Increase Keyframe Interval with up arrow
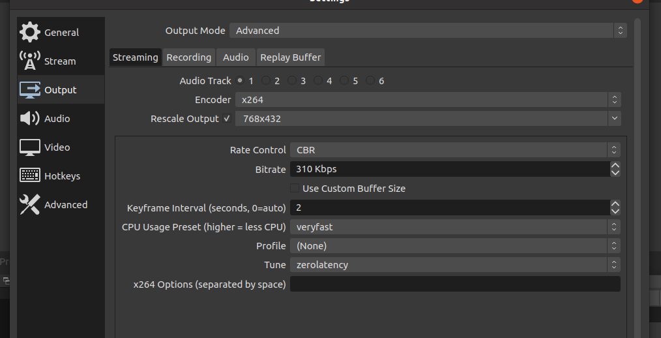Screen dimensions: 661x338 (615, 204)
